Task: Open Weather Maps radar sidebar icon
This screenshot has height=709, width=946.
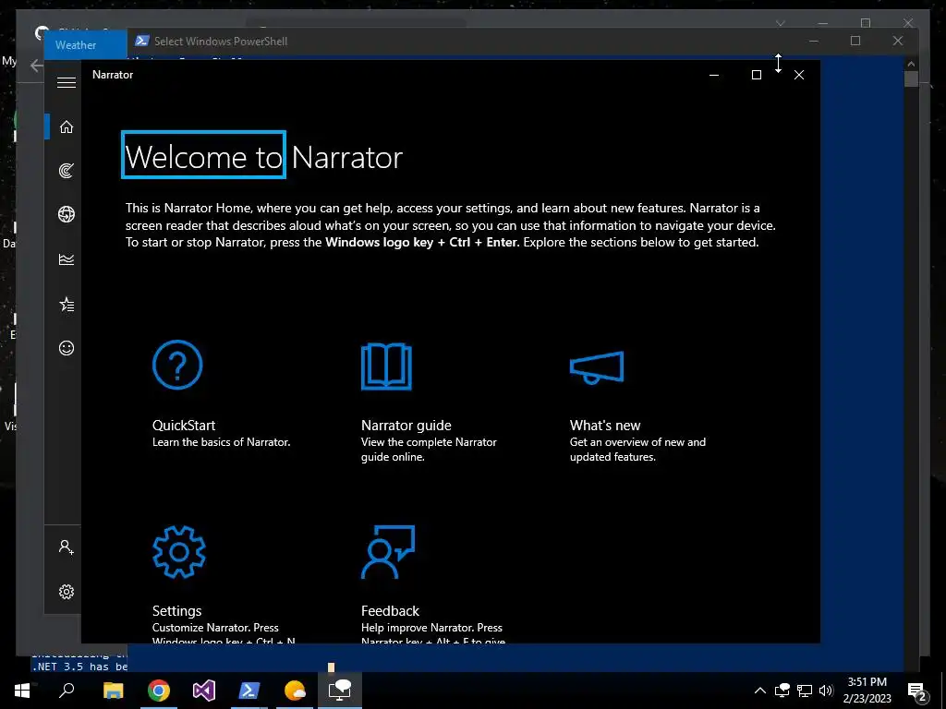Action: [x=67, y=171]
